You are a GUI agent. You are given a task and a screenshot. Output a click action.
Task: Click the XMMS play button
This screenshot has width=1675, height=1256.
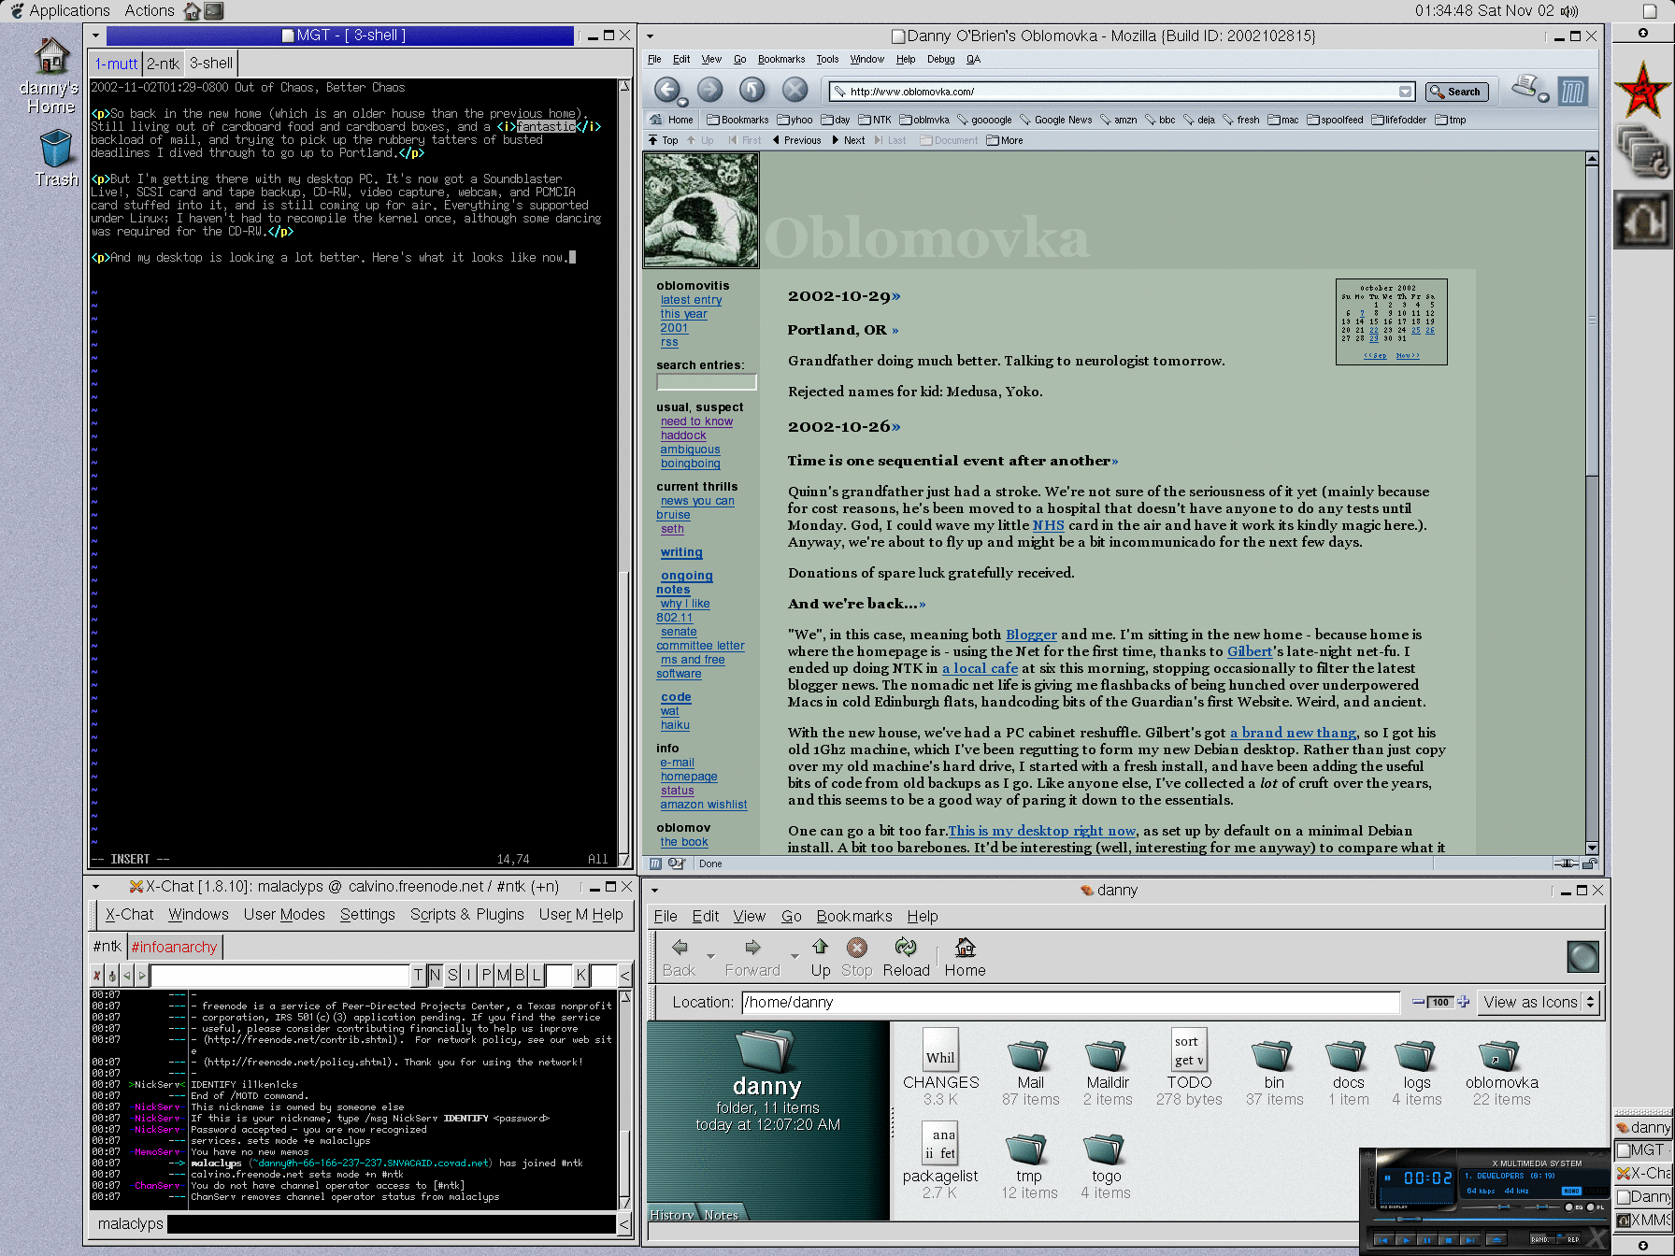point(1406,1240)
